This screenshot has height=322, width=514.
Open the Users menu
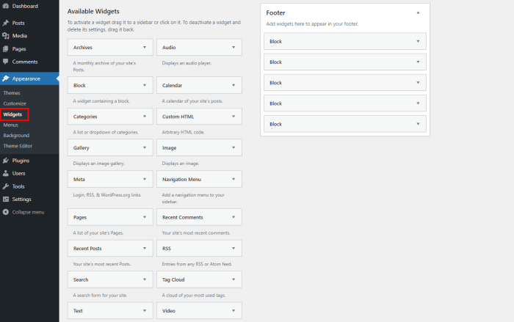point(18,173)
